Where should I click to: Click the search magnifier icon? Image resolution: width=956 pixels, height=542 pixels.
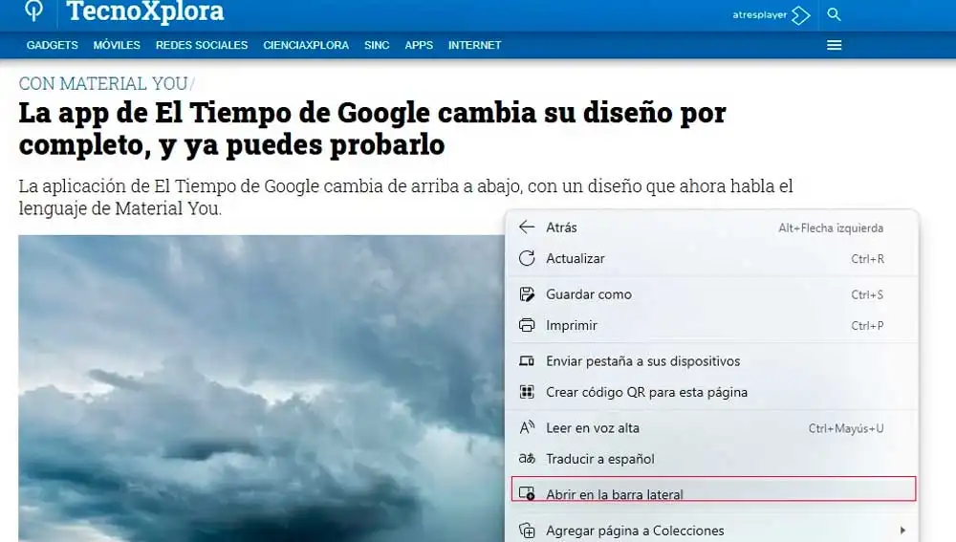[834, 14]
